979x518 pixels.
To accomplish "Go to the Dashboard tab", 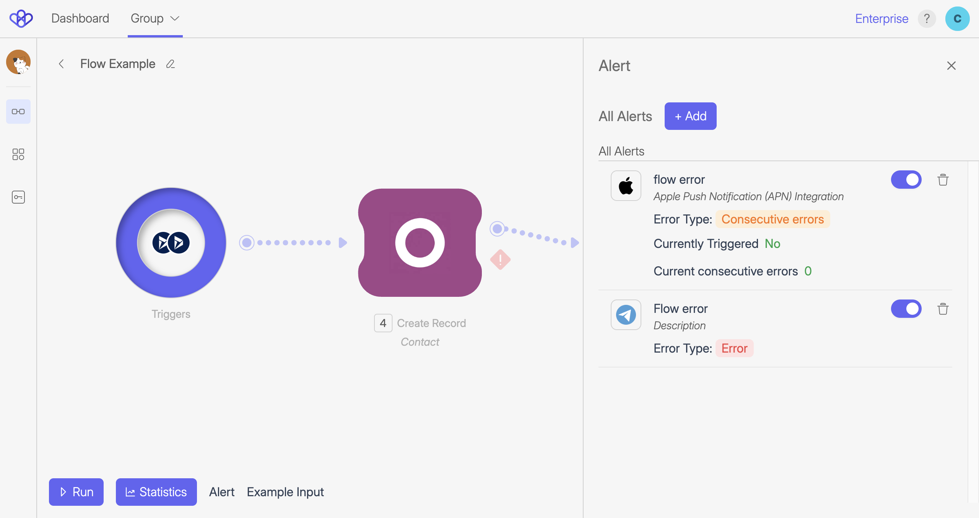I will tap(80, 19).
